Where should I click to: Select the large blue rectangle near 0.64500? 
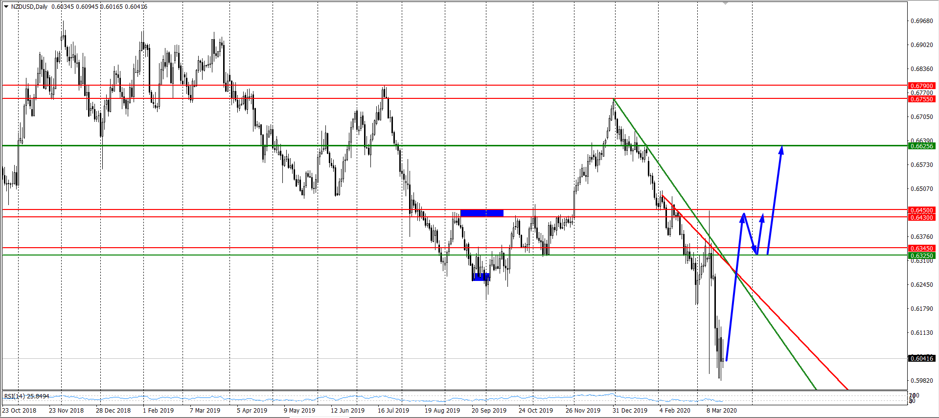pyautogui.click(x=481, y=213)
